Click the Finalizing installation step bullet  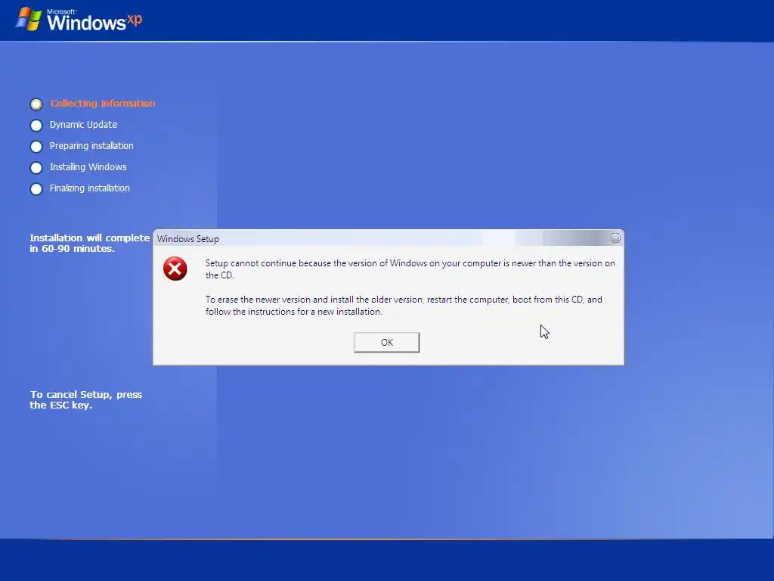(36, 189)
